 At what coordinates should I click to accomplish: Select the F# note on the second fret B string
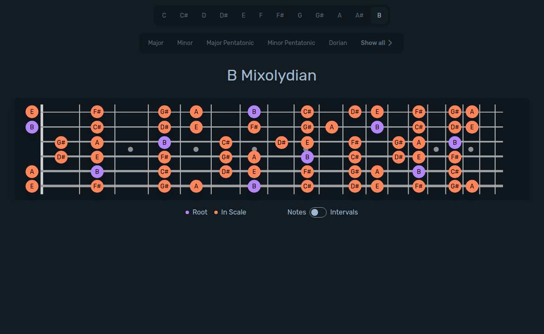click(254, 127)
